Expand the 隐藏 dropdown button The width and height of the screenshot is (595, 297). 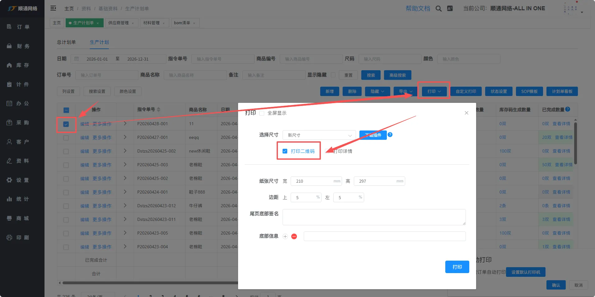tap(377, 91)
